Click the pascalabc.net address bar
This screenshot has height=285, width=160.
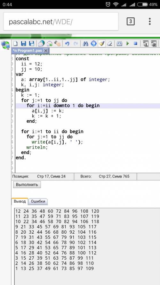coord(61,22)
